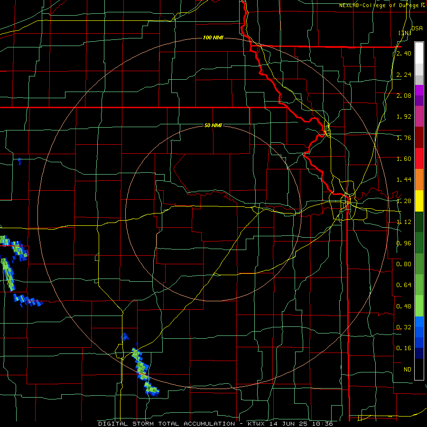Click the 1.76 legend value
The height and width of the screenshot is (427, 427).
404,138
